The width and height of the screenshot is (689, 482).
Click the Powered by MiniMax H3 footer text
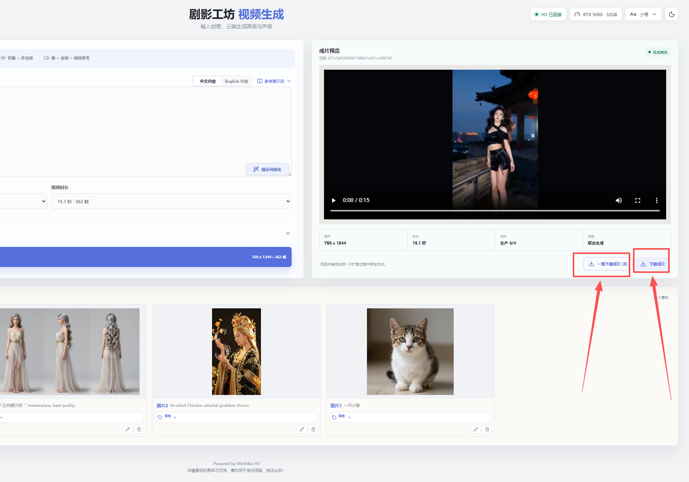click(x=236, y=463)
